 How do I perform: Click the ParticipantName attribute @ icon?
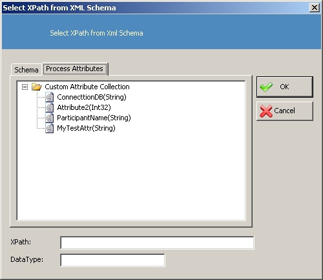(x=49, y=118)
